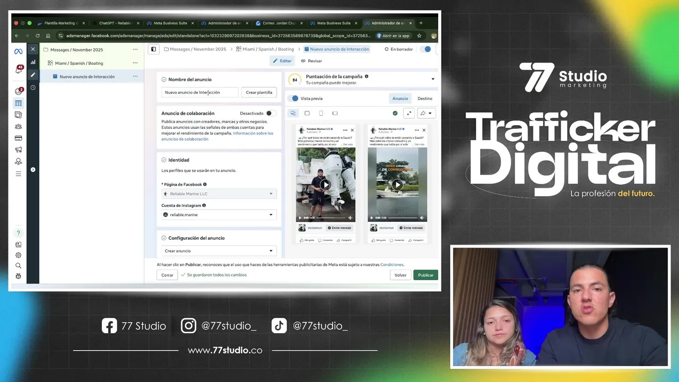Open the Crear anuncio configuration dropdown
Viewport: 679px width, 382px height.
tap(219, 251)
